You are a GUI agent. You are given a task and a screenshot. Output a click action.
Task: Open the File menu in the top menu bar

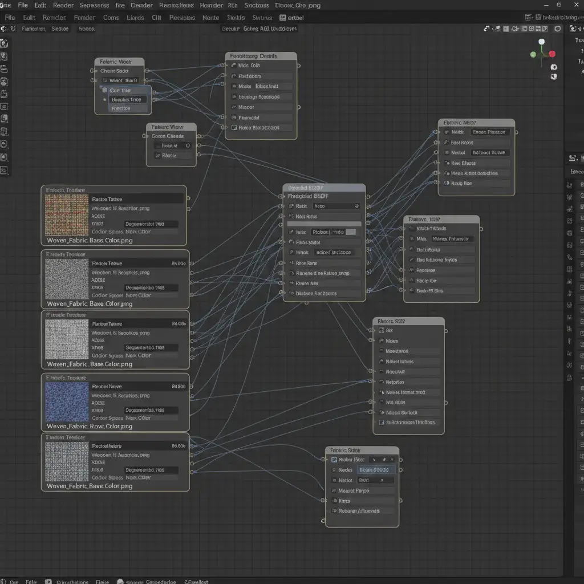pyautogui.click(x=23, y=5)
